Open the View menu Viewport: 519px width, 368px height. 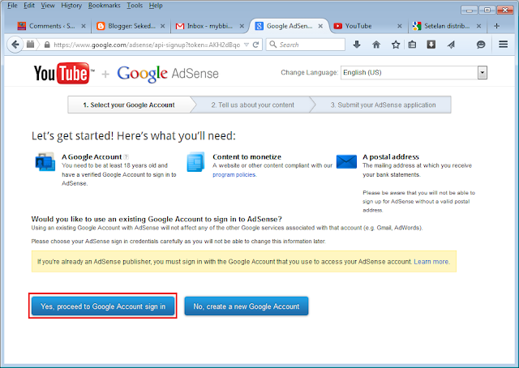click(x=48, y=6)
